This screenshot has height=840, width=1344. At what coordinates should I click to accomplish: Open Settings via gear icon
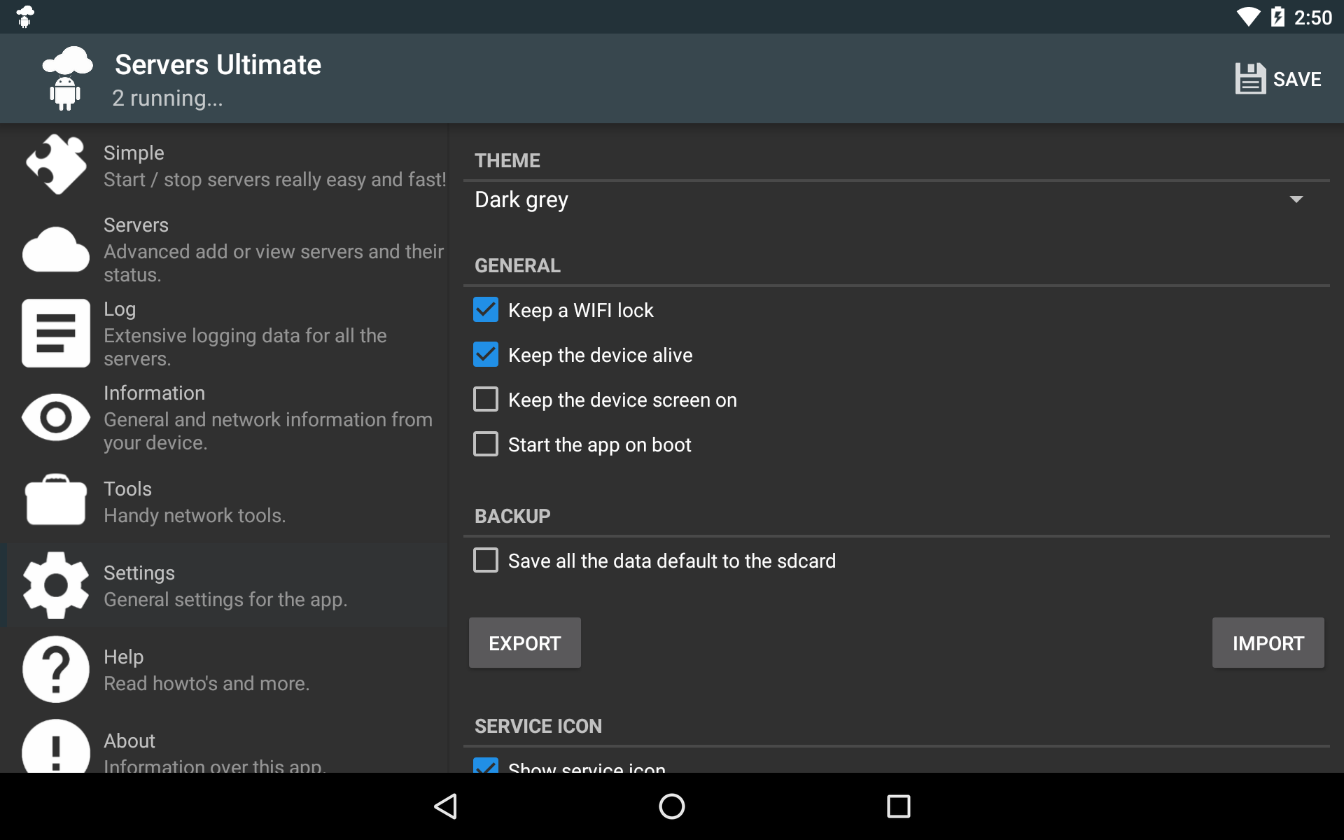pos(56,585)
